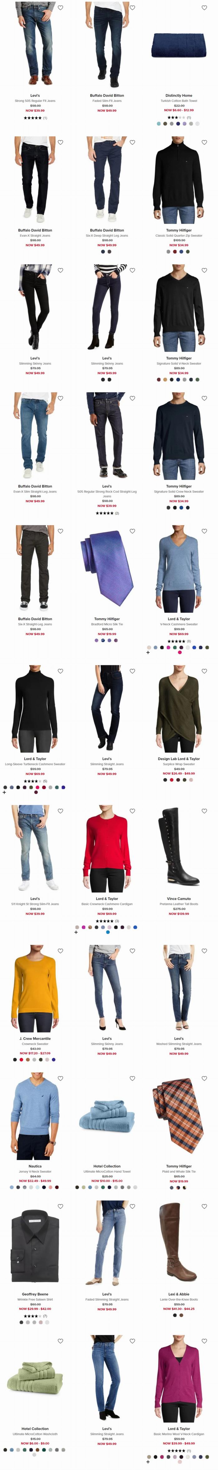View the Nautica Jersey V-Neck Sweater title
This screenshot has width=218, height=1470.
pos(35,1171)
